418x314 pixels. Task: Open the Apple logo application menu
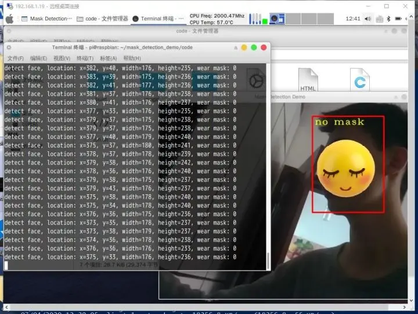point(10,19)
